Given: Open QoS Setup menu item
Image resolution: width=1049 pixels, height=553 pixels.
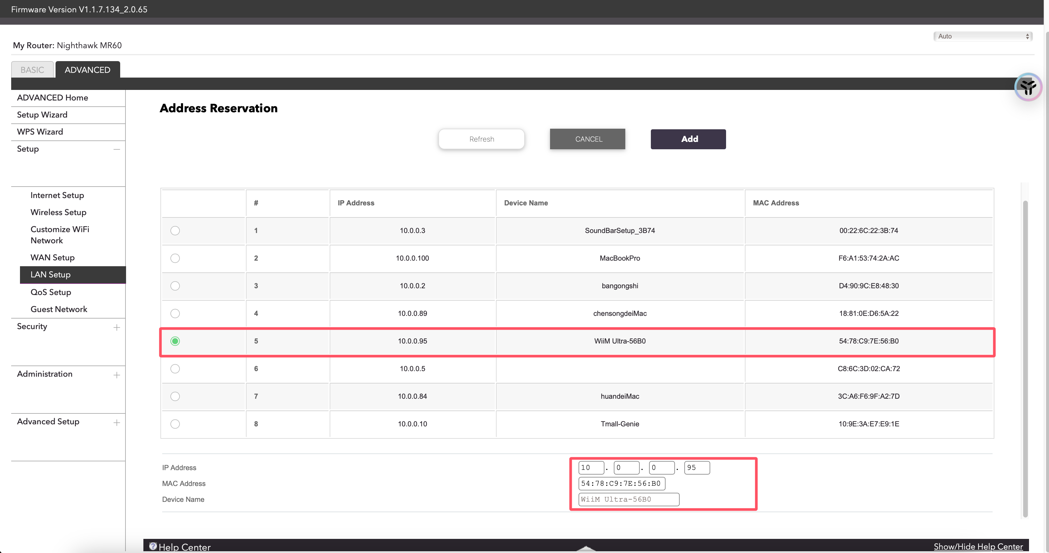Looking at the screenshot, I should click(51, 292).
